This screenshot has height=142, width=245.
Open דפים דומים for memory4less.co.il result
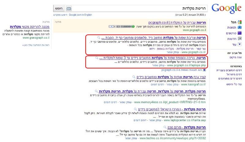[x=110, y=102]
